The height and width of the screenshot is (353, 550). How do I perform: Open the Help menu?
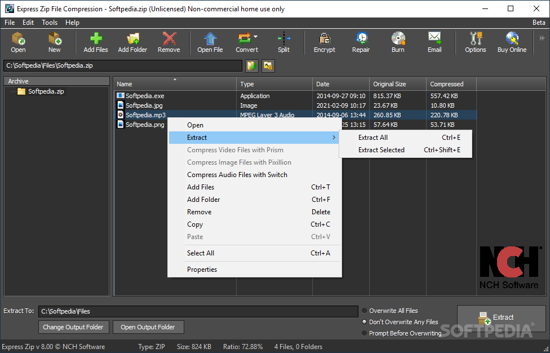tap(72, 23)
